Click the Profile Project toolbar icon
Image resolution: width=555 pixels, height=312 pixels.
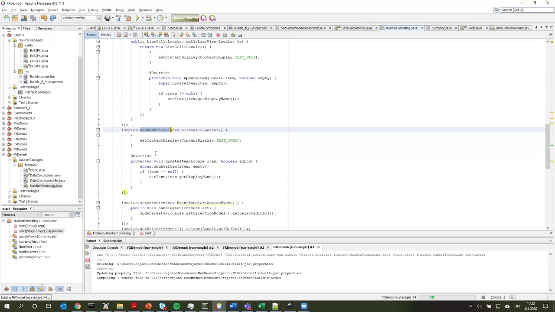coord(160,18)
